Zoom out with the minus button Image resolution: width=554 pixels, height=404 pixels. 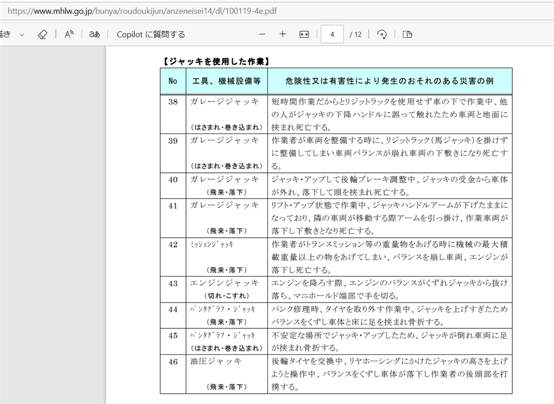262,34
